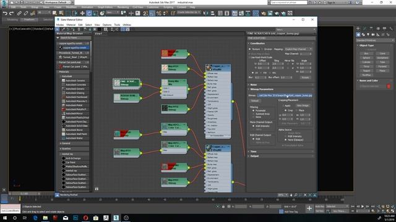Select the Cameras category icon
The height and width of the screenshot is (222, 396).
pos(373,35)
